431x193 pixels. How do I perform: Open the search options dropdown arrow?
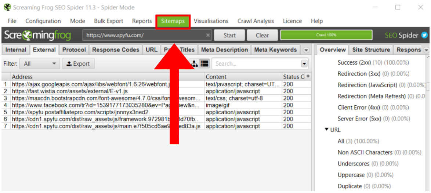pos(304,64)
